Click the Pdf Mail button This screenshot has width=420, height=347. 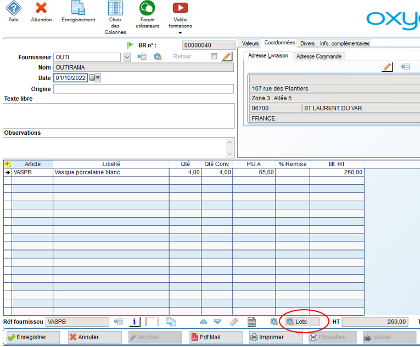(x=216, y=337)
